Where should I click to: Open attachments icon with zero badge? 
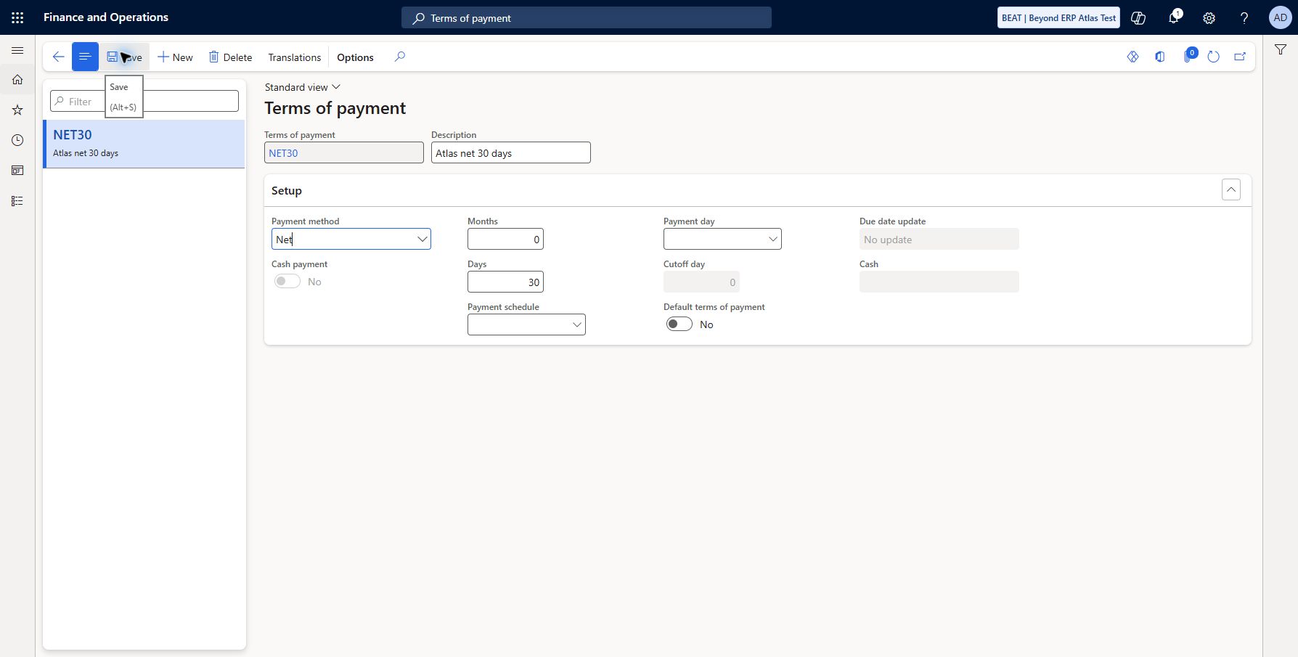pos(1188,56)
